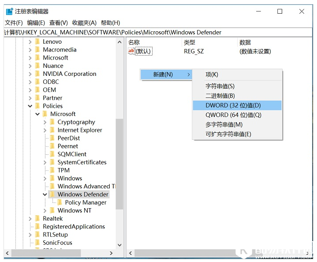
Task: Click the ODBC folder icon
Action: [37, 82]
